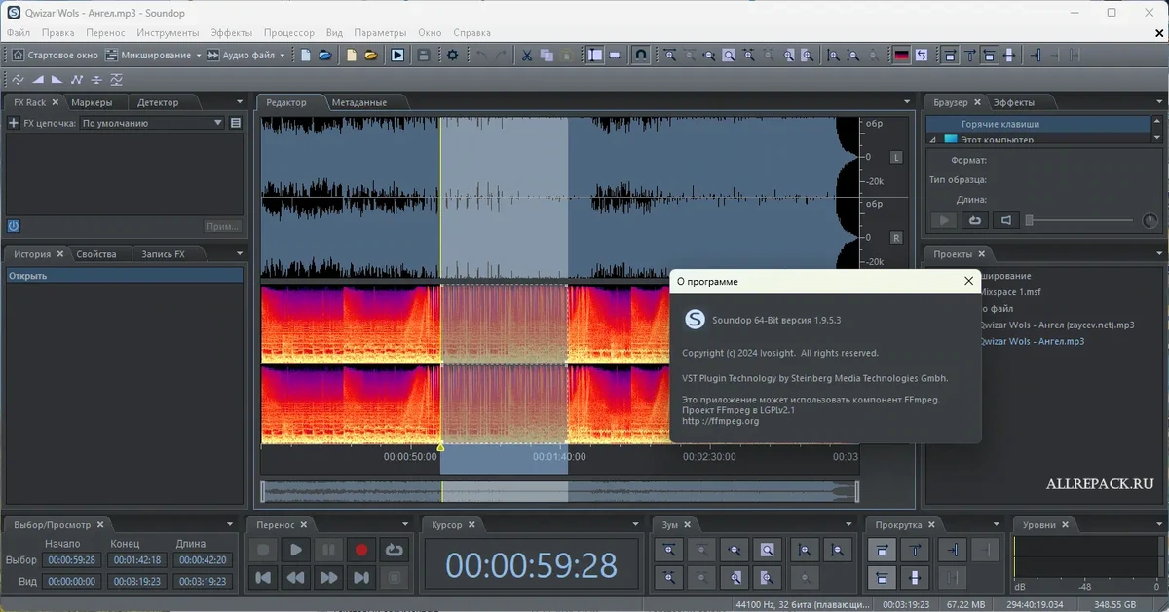Click the play preview toolbar icon
This screenshot has width=1169, height=612.
coord(397,56)
